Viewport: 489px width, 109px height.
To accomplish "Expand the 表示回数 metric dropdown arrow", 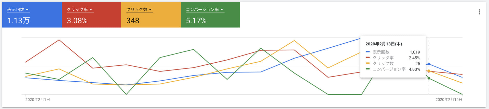I will [x=27, y=10].
